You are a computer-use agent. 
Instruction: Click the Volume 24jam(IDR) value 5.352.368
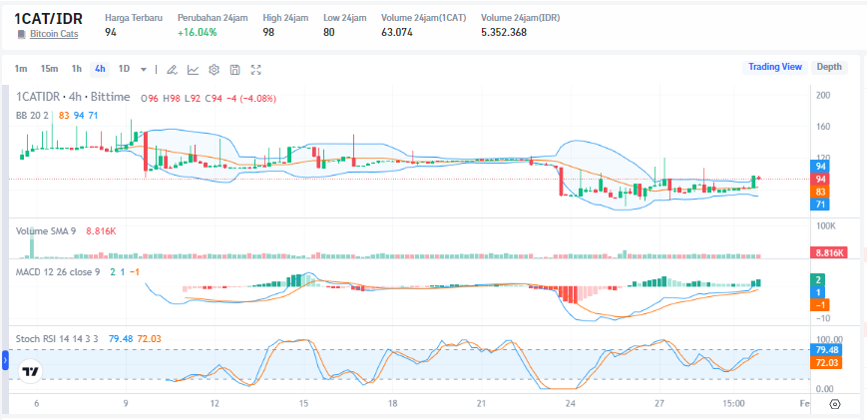point(504,32)
